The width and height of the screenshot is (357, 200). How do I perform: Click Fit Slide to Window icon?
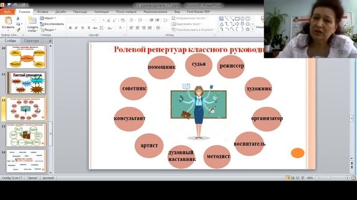pyautogui.click(x=353, y=178)
